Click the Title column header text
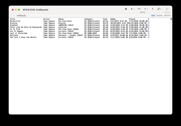Screen dimensions: 181x126 click(13, 19)
